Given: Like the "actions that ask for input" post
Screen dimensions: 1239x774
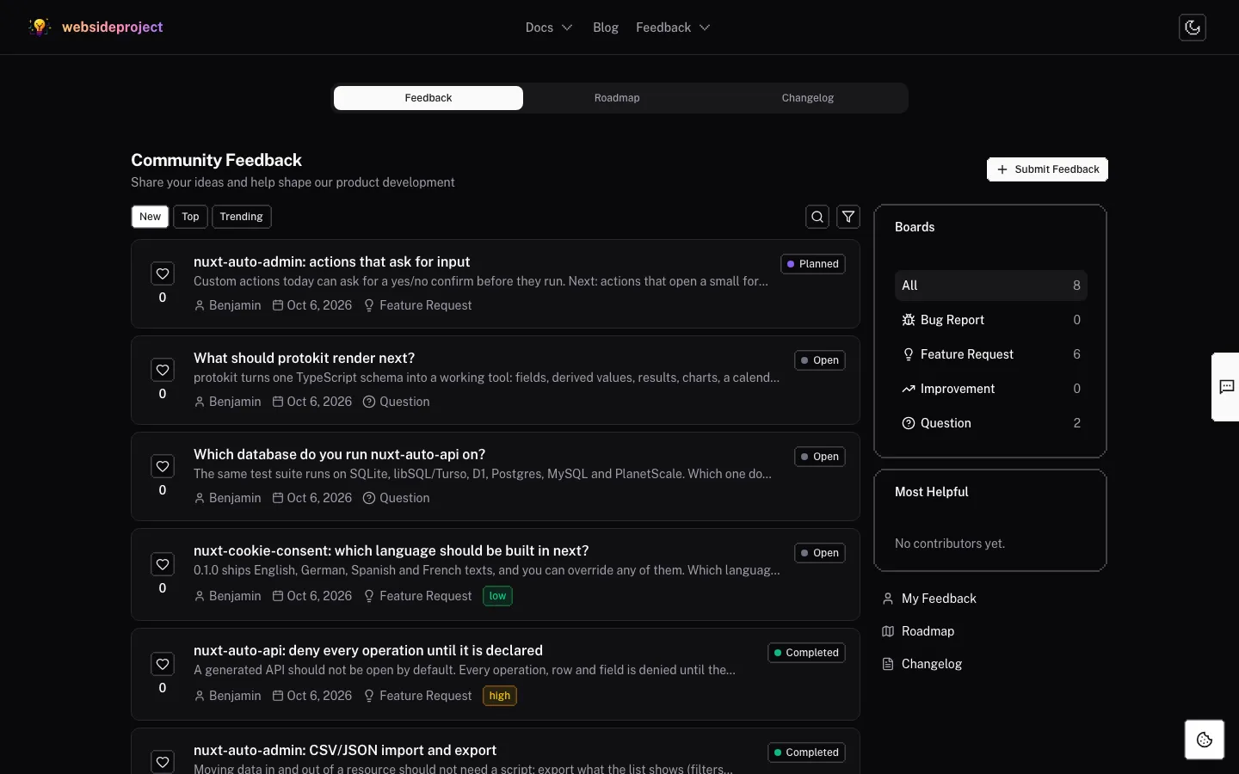Looking at the screenshot, I should pyautogui.click(x=163, y=273).
